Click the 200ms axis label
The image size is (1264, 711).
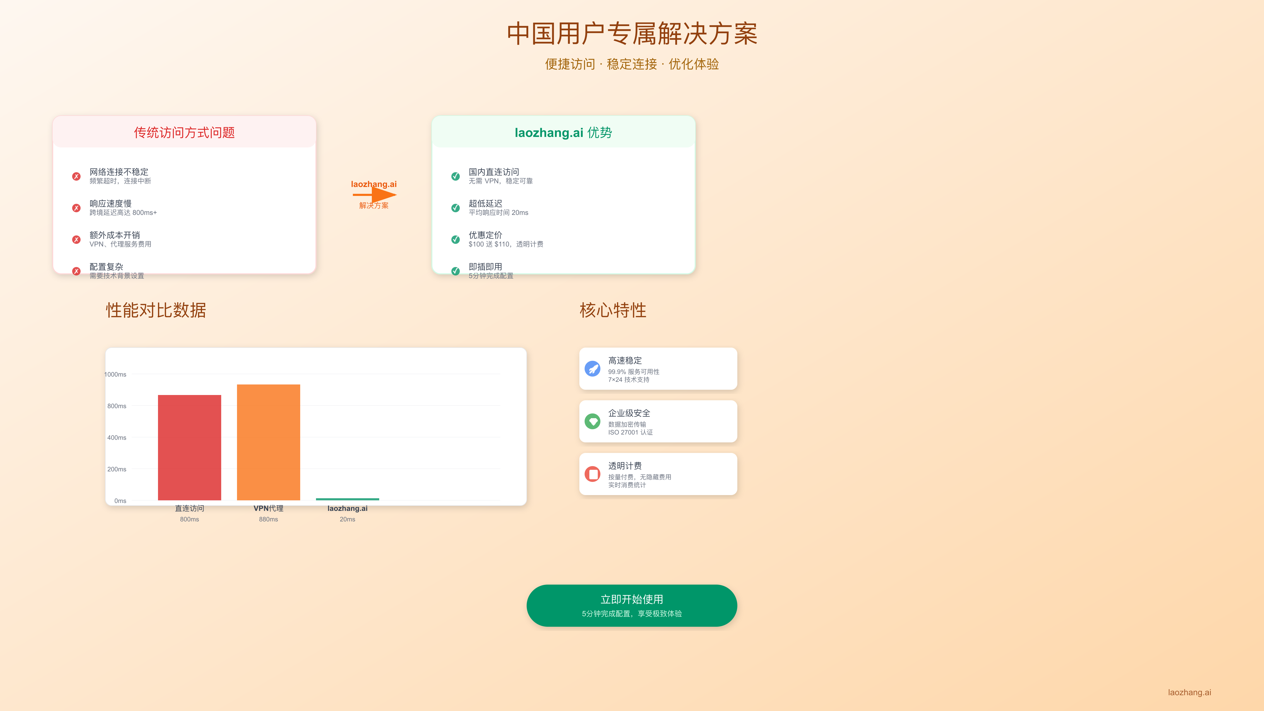pos(117,469)
